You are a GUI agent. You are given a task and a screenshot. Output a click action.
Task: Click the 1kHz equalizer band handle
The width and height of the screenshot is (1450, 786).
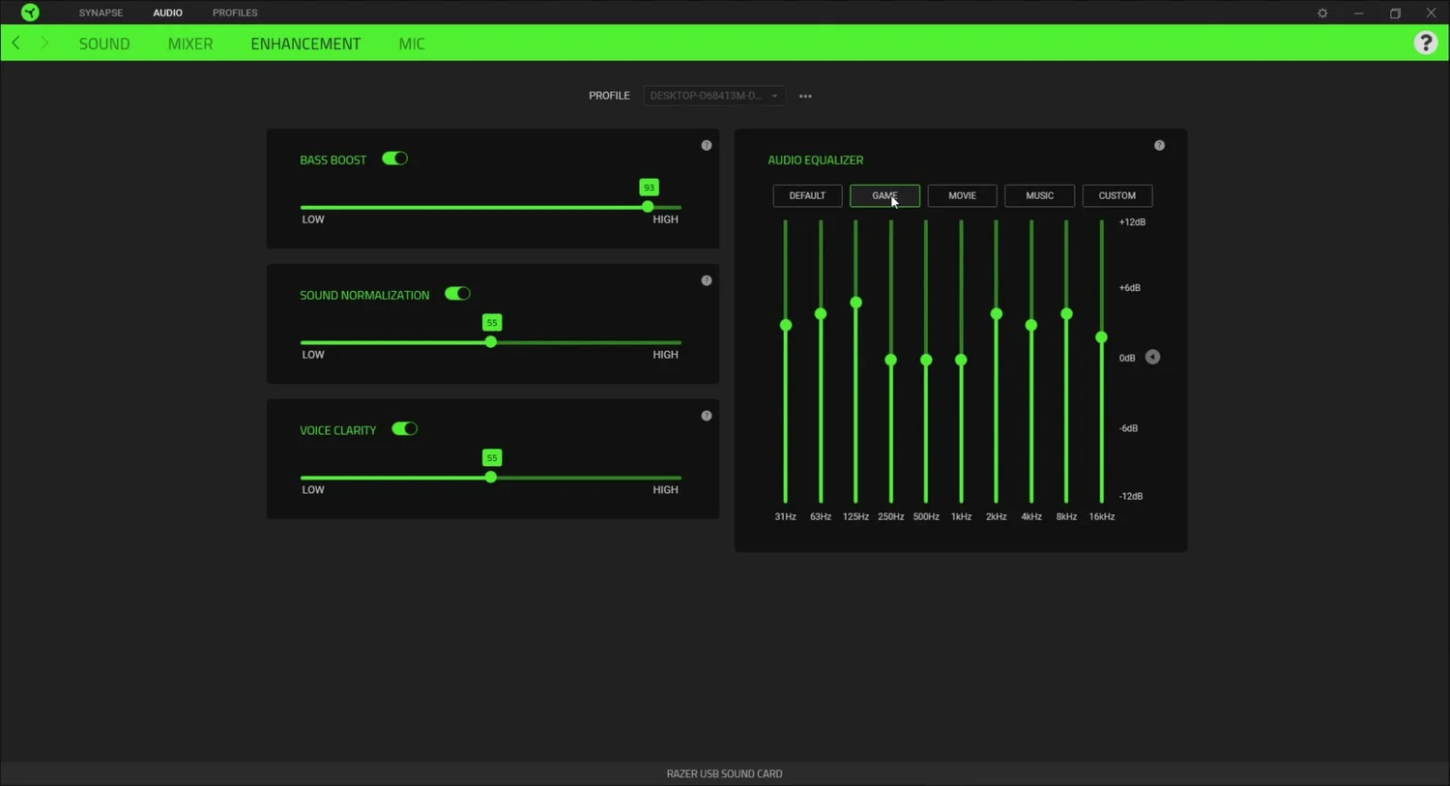click(961, 360)
